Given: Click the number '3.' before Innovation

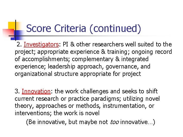Looking at the screenshot, I should (17, 91).
